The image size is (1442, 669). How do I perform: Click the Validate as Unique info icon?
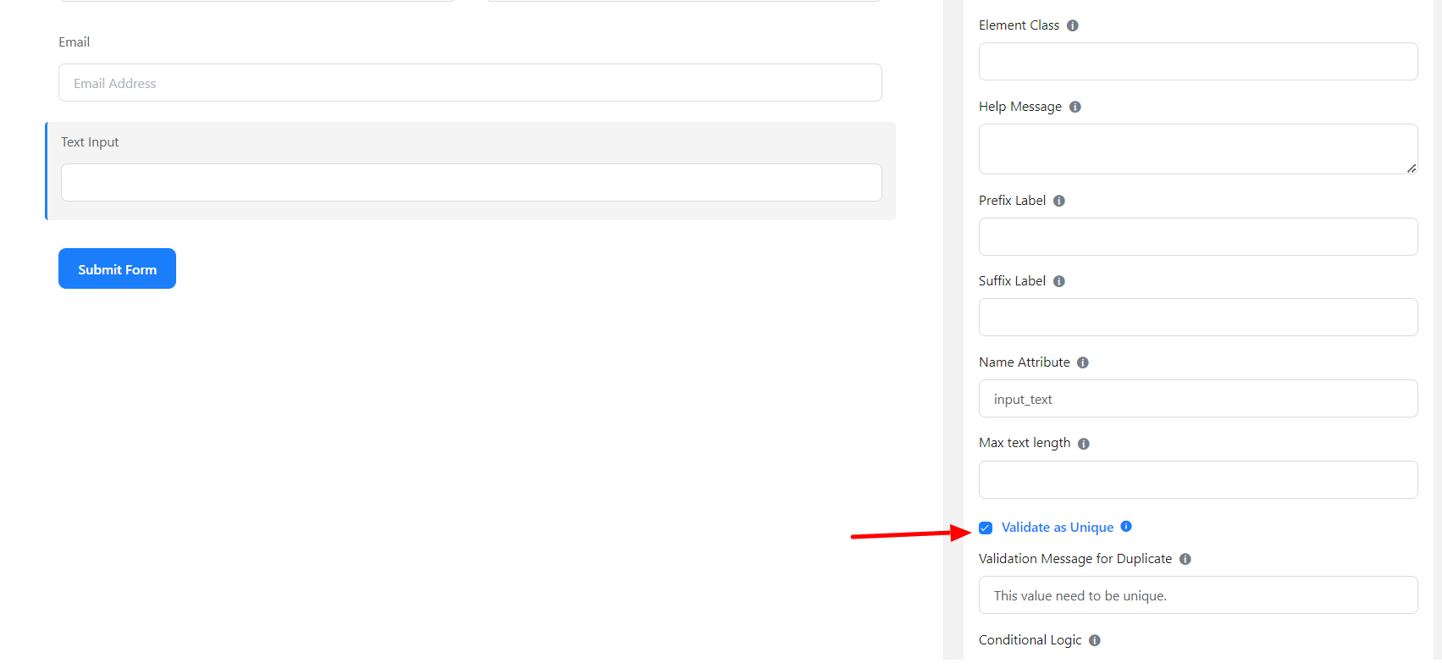pos(1125,526)
